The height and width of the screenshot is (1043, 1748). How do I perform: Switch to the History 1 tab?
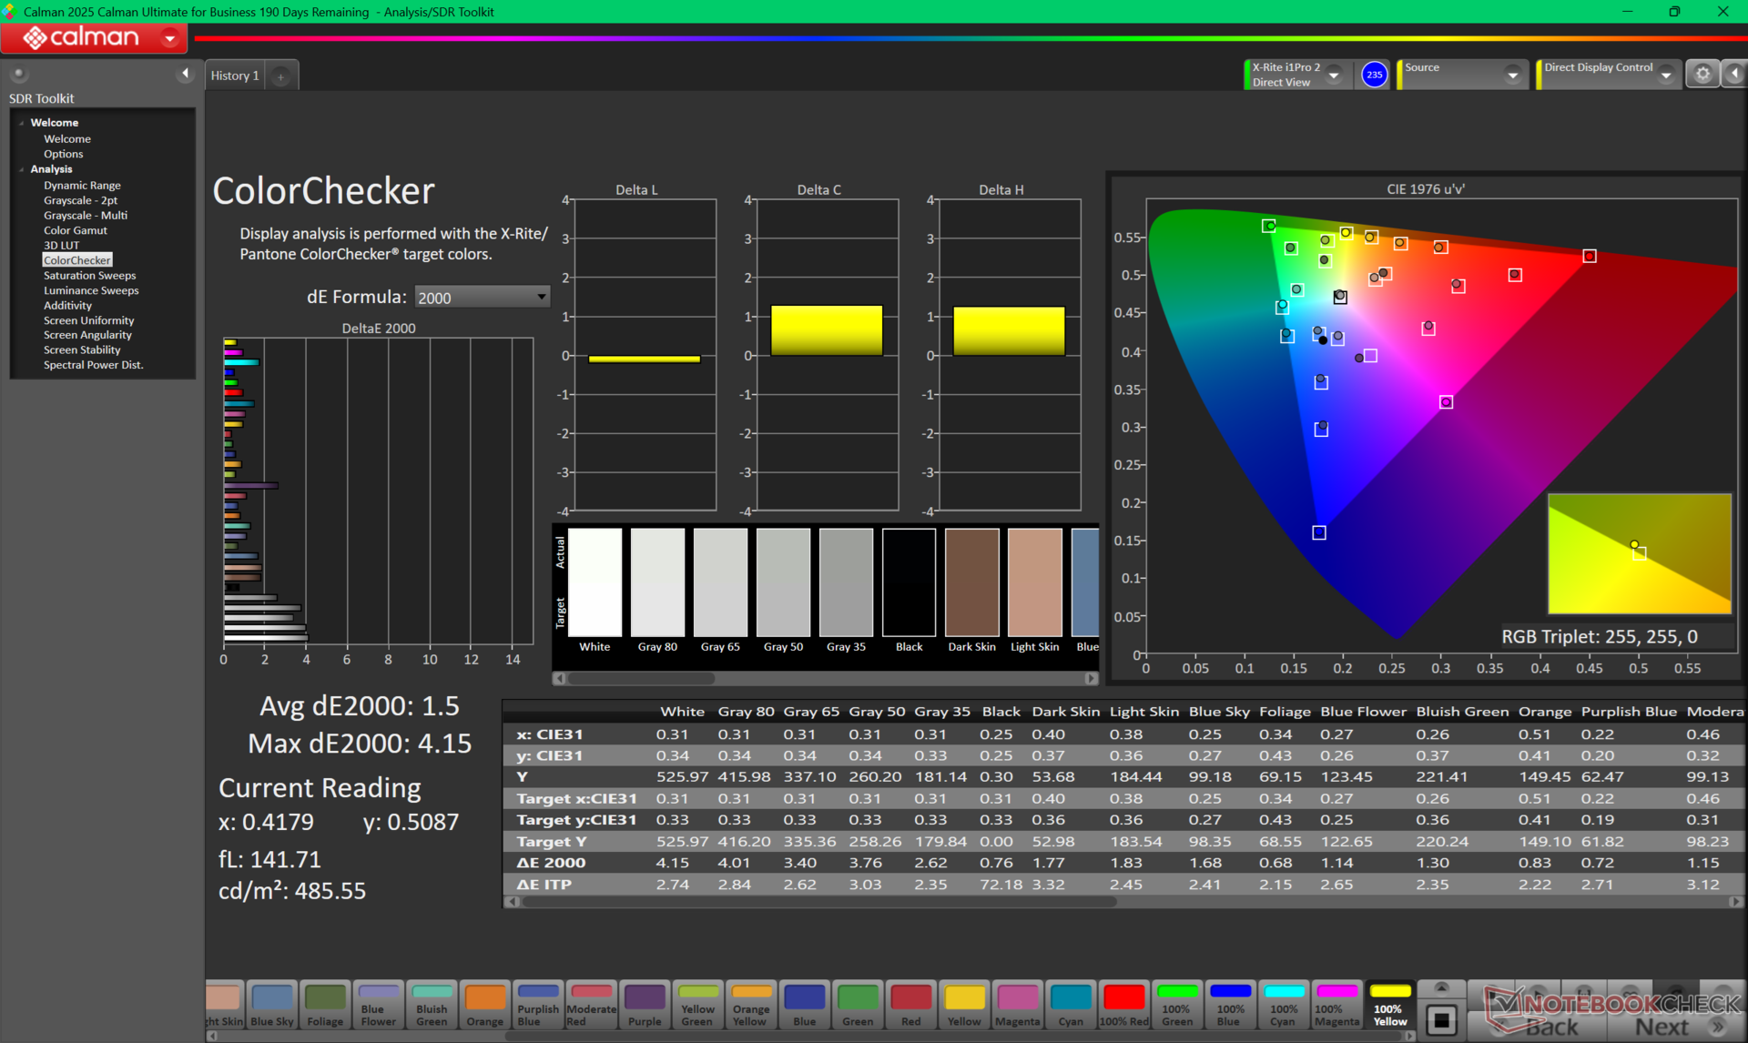235,76
